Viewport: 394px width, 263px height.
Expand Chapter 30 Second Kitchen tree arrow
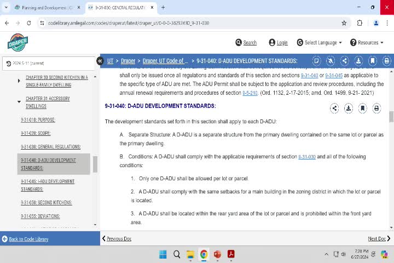19,81
